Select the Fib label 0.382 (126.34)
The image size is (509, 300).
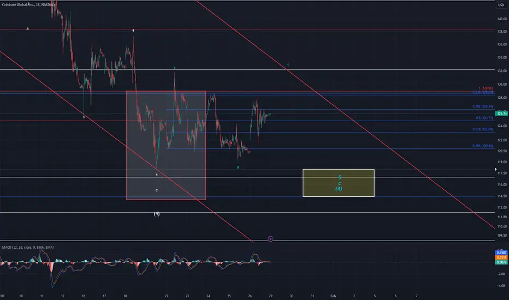point(483,106)
